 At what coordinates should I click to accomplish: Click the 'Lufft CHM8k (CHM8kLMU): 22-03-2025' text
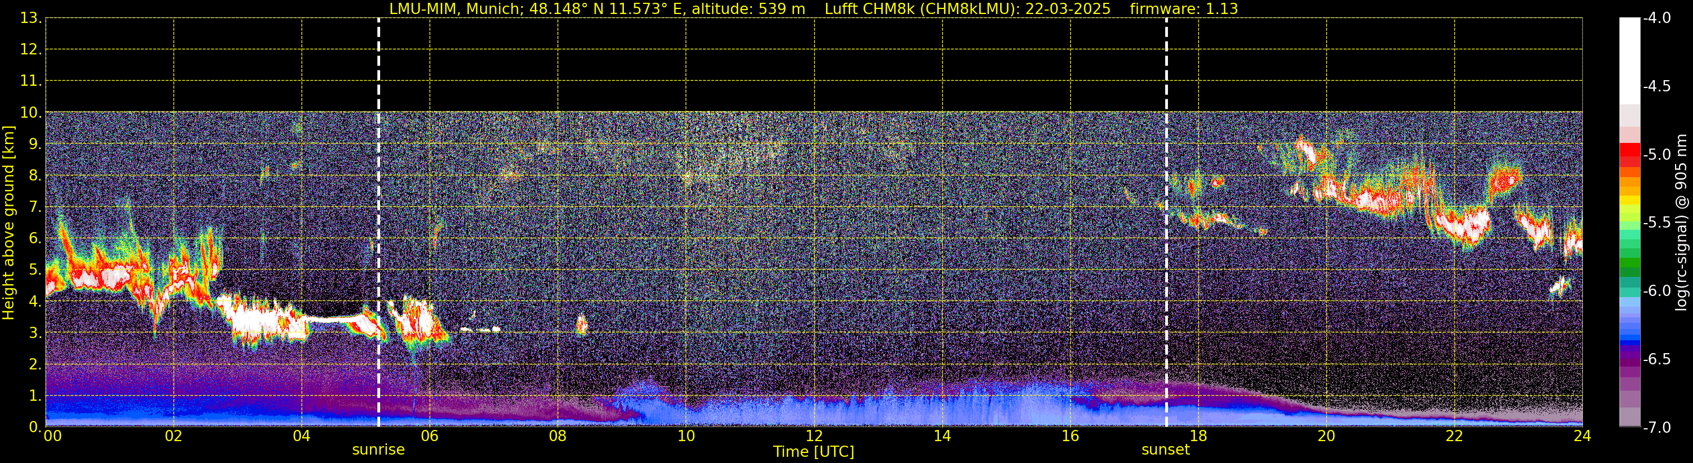pos(968,9)
